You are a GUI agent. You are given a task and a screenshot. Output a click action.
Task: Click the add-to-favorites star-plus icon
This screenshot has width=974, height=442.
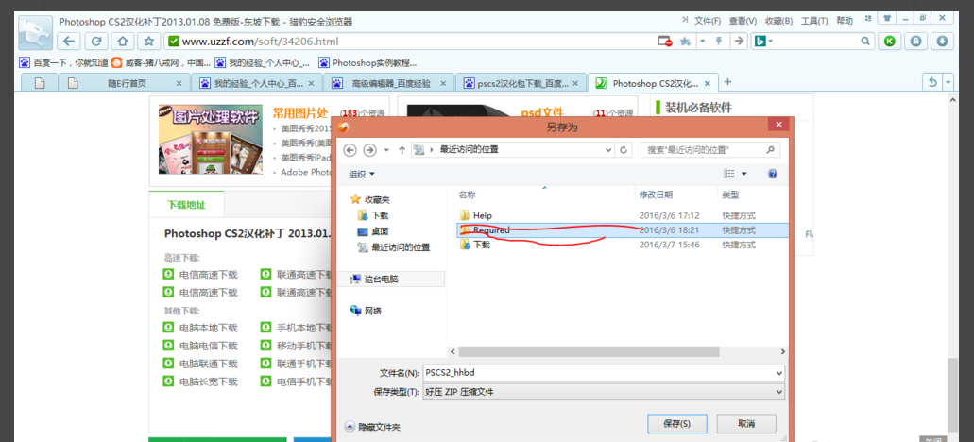(x=685, y=42)
